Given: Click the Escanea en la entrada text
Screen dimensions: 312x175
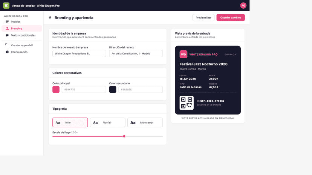Looking at the screenshot, I should pyautogui.click(x=209, y=105).
